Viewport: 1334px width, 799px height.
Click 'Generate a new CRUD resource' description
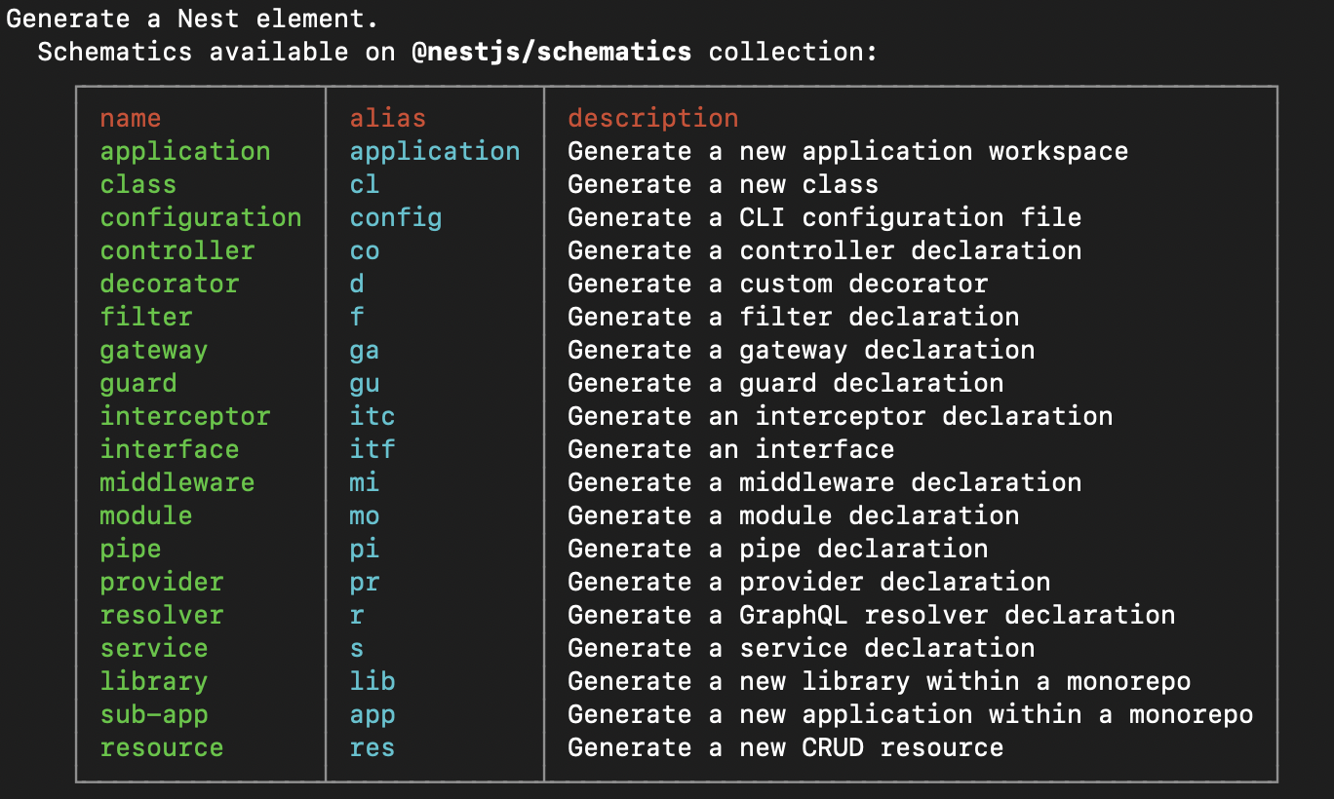[786, 748]
